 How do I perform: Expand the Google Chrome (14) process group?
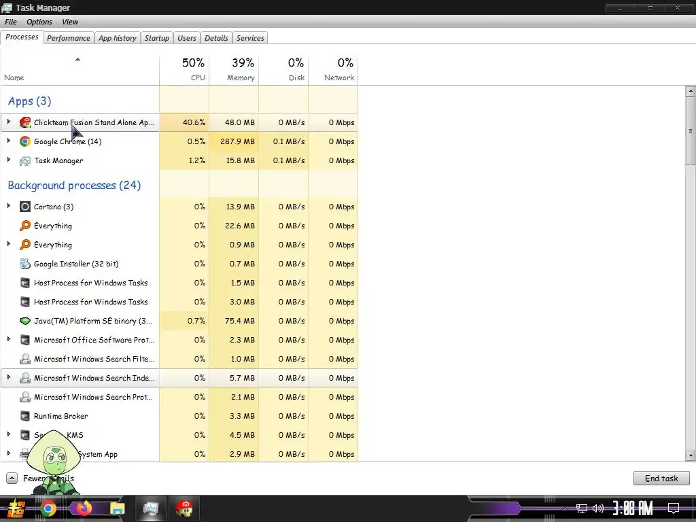click(x=8, y=141)
